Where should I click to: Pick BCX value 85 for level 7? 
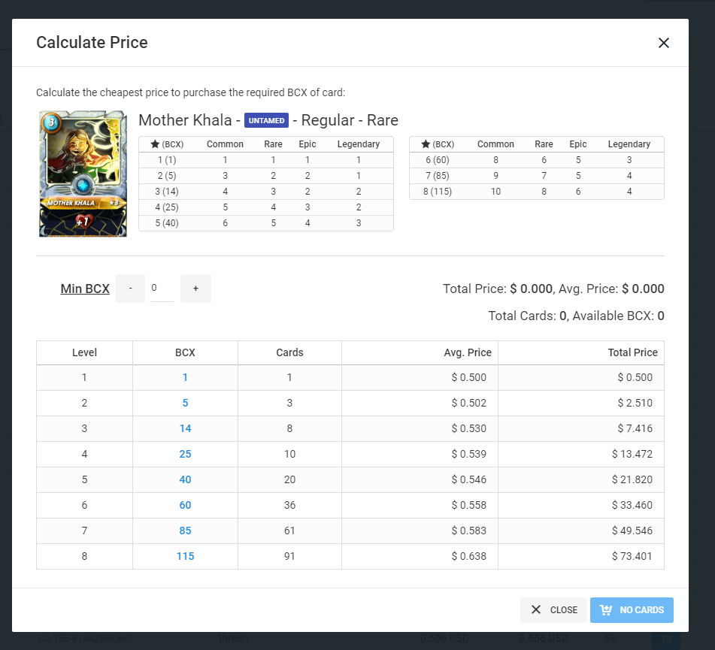point(185,531)
